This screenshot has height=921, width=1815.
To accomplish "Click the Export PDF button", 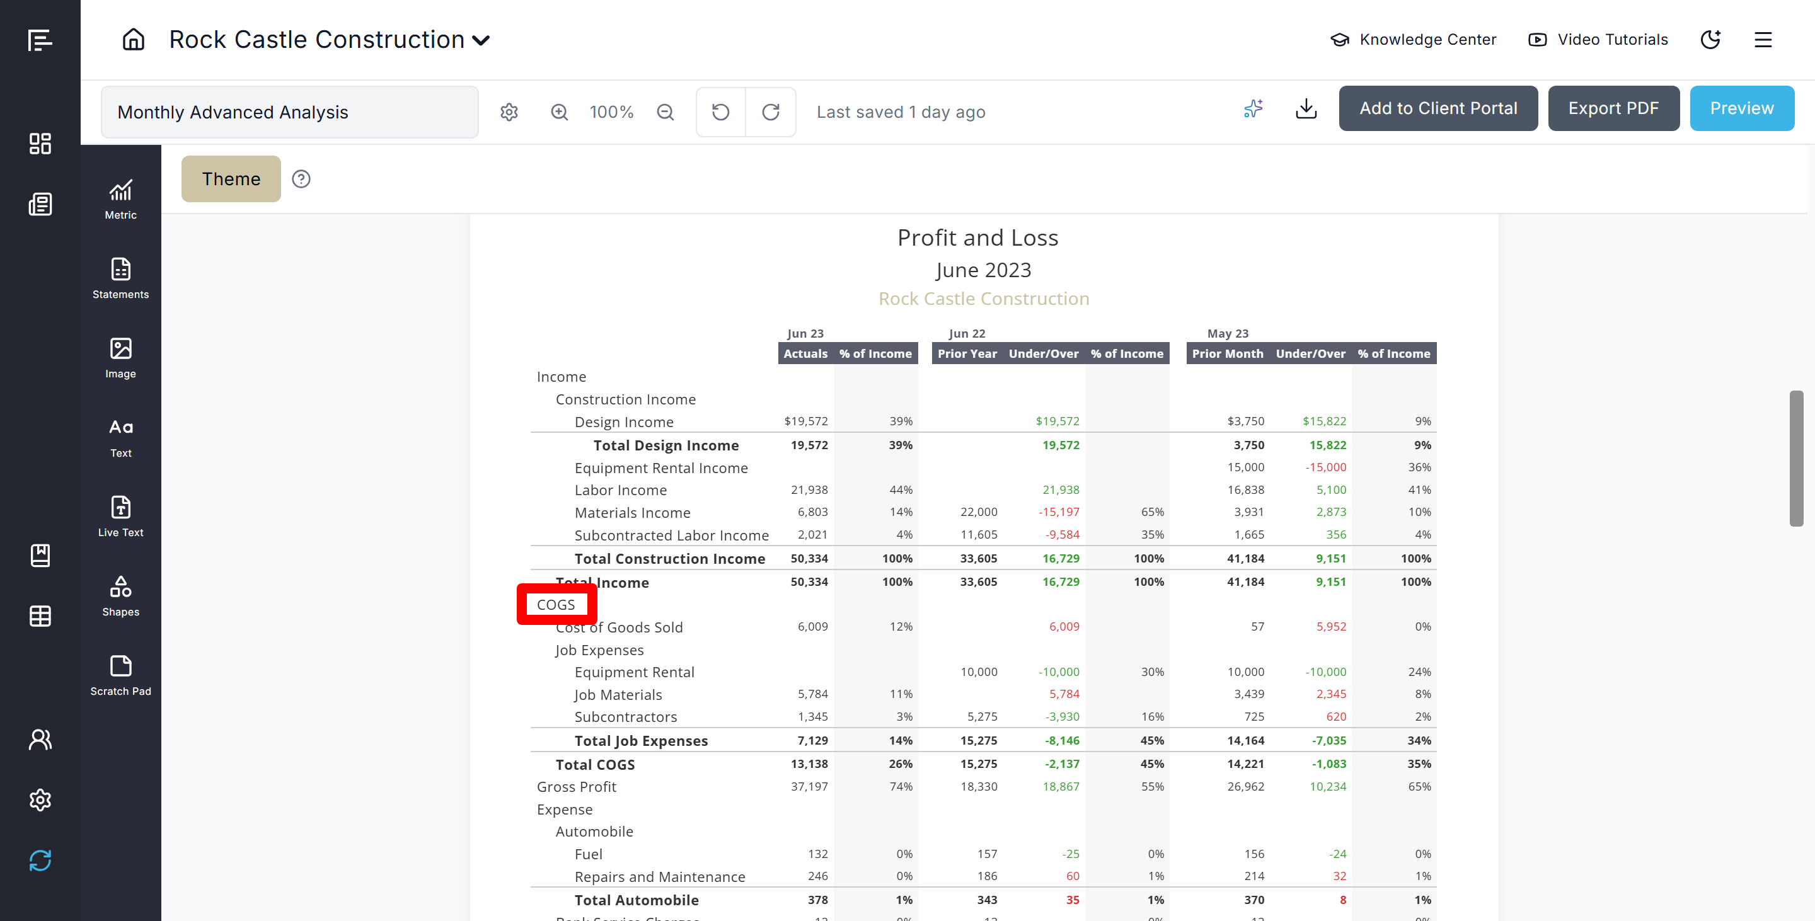I will pyautogui.click(x=1613, y=108).
